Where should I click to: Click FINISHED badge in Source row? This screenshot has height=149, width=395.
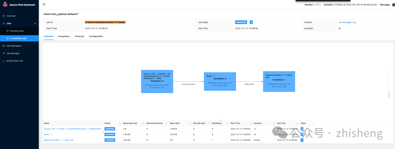(x=110, y=129)
